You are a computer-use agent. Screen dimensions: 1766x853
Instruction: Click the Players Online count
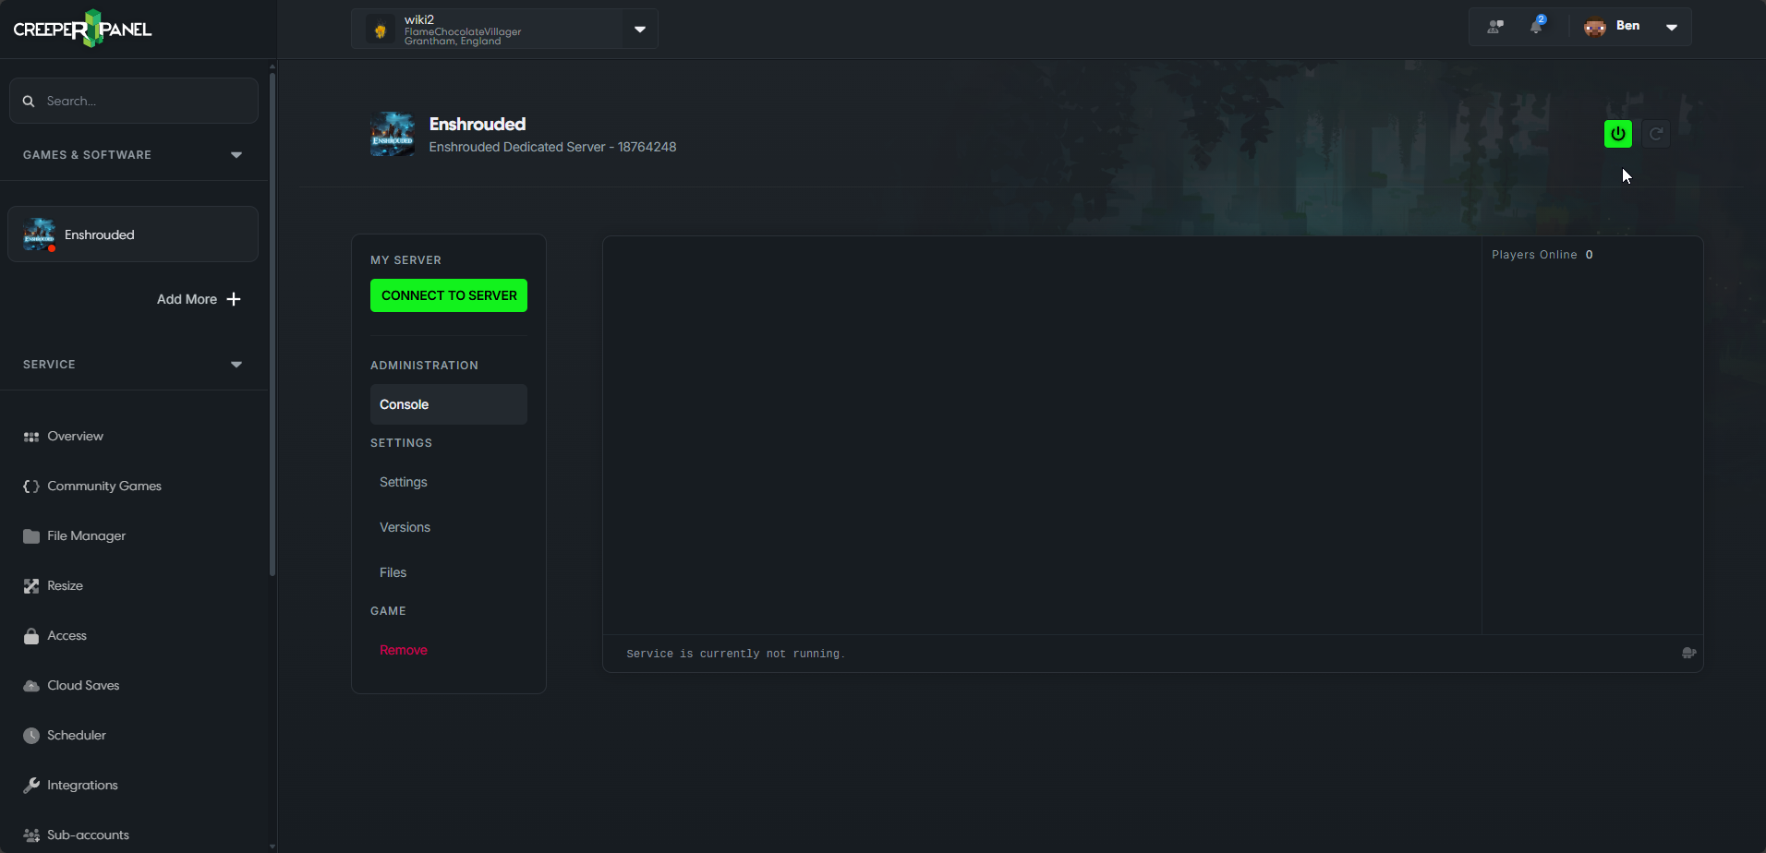pos(1589,255)
